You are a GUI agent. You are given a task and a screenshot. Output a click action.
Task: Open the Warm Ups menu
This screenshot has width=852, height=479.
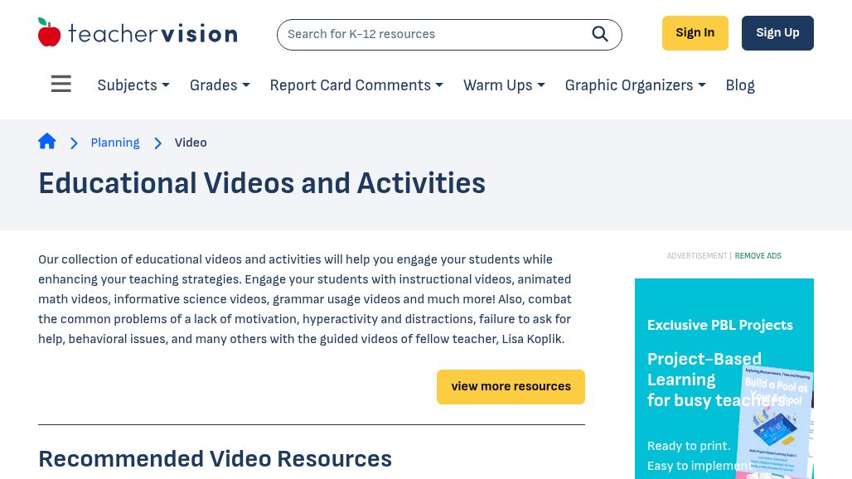click(503, 85)
